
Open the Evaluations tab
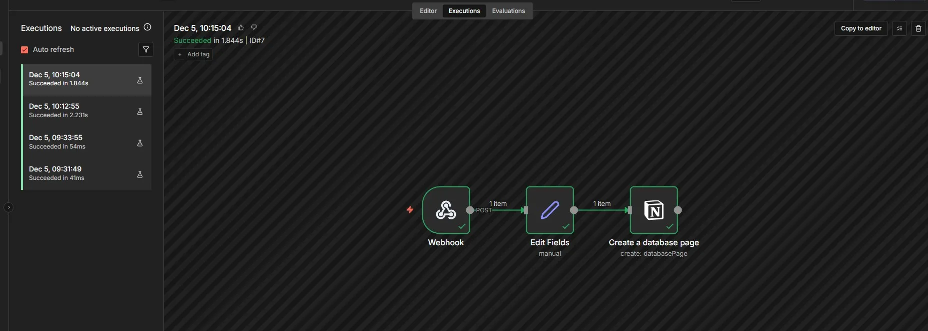pos(508,11)
